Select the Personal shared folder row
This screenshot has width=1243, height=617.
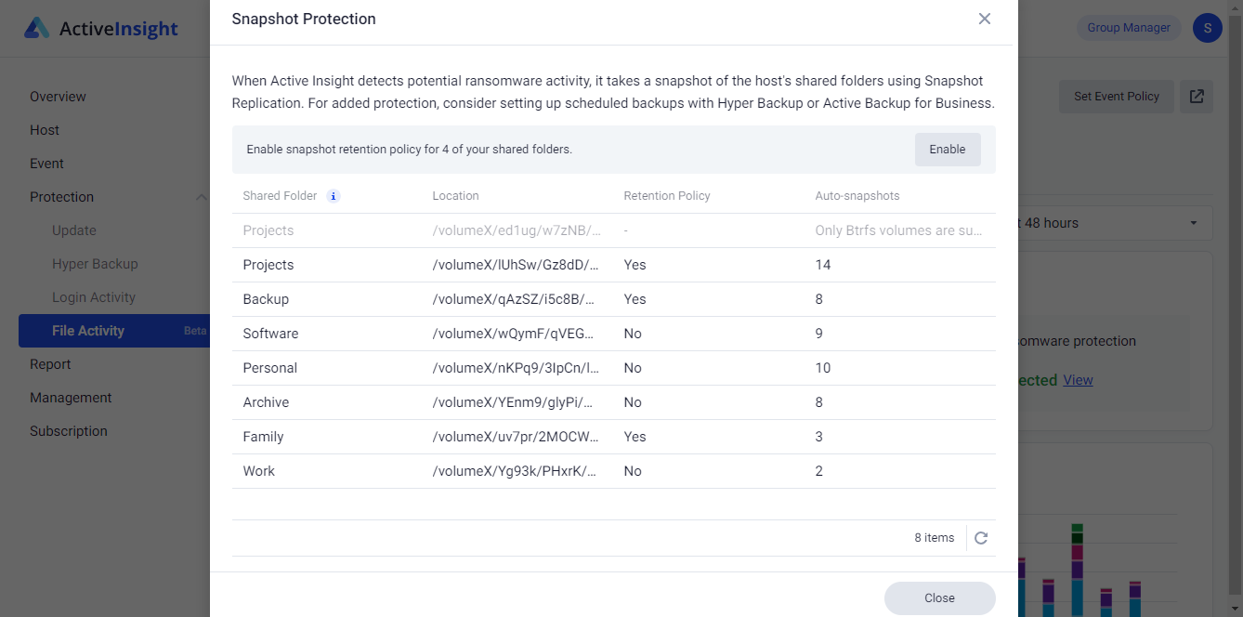614,368
